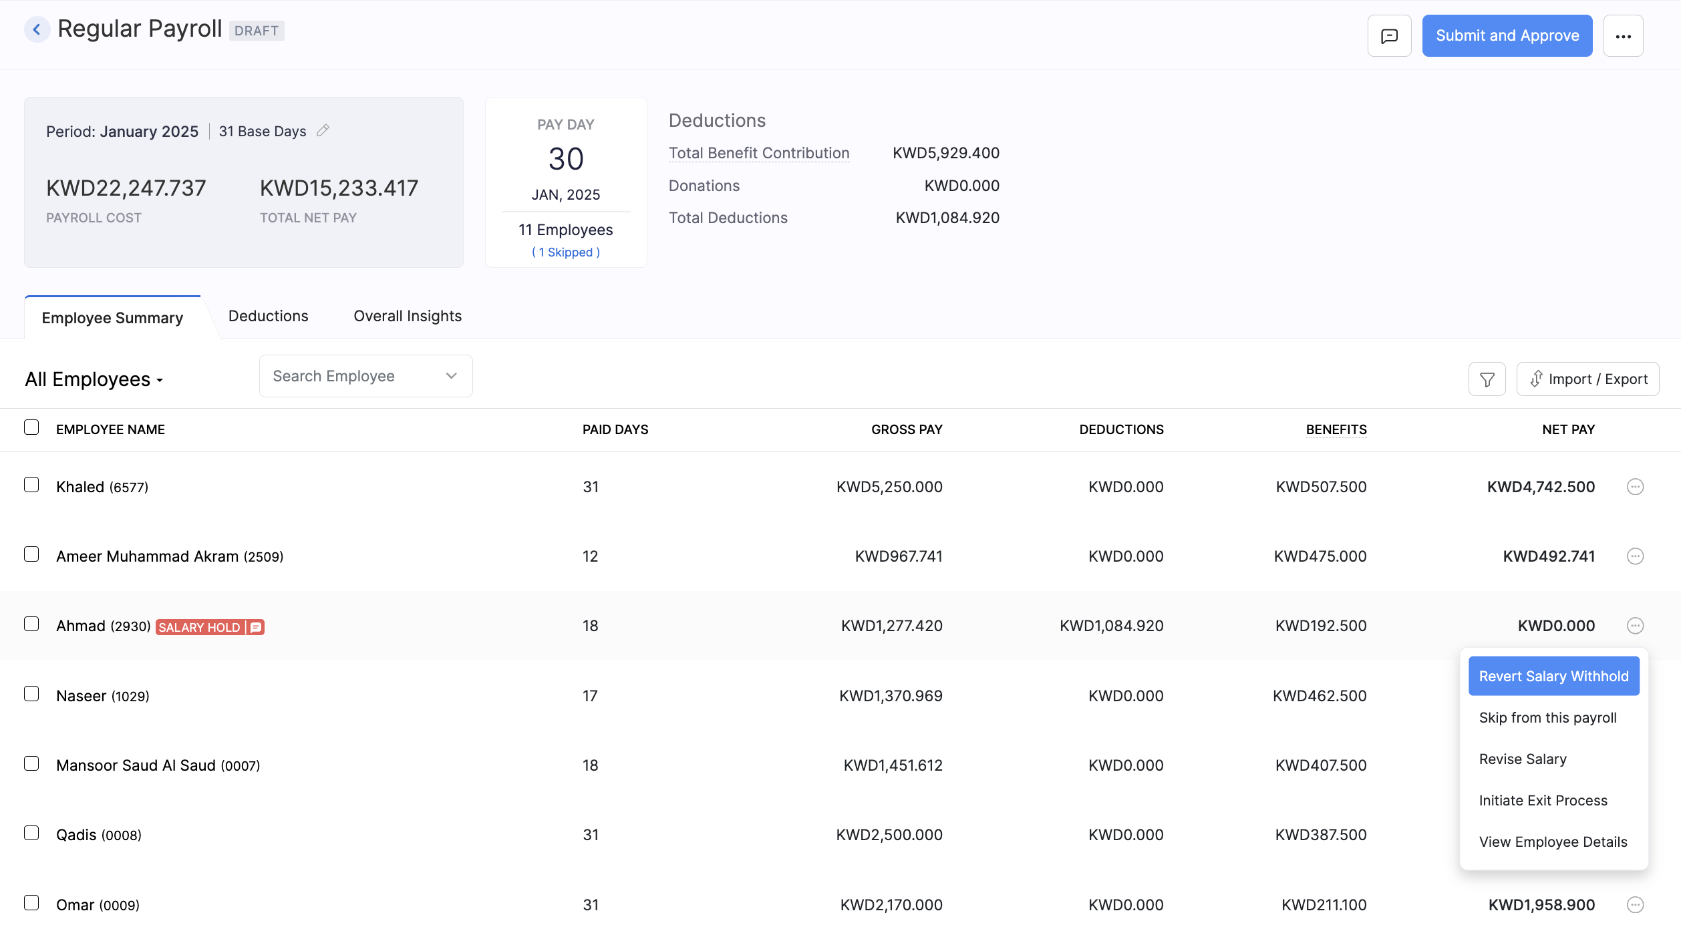Open row actions for Omar
The image size is (1681, 939).
[1635, 904]
